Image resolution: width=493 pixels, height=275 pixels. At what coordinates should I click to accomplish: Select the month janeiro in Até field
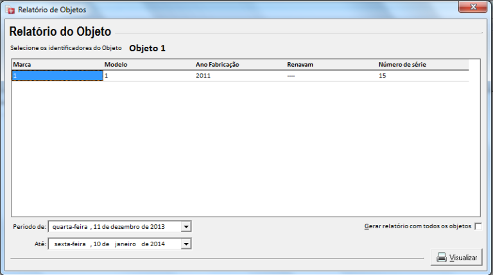(127, 244)
